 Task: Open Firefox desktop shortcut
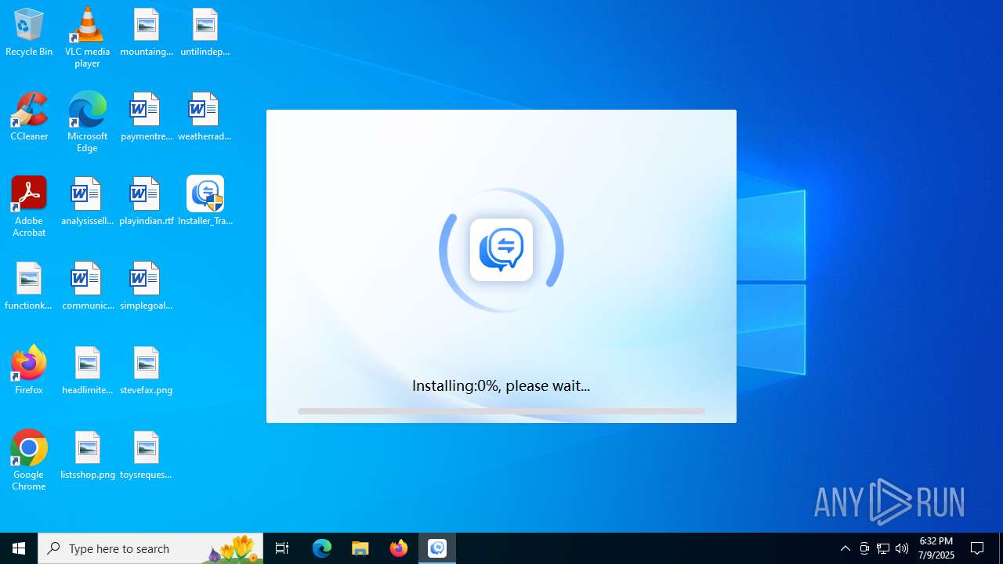(29, 371)
